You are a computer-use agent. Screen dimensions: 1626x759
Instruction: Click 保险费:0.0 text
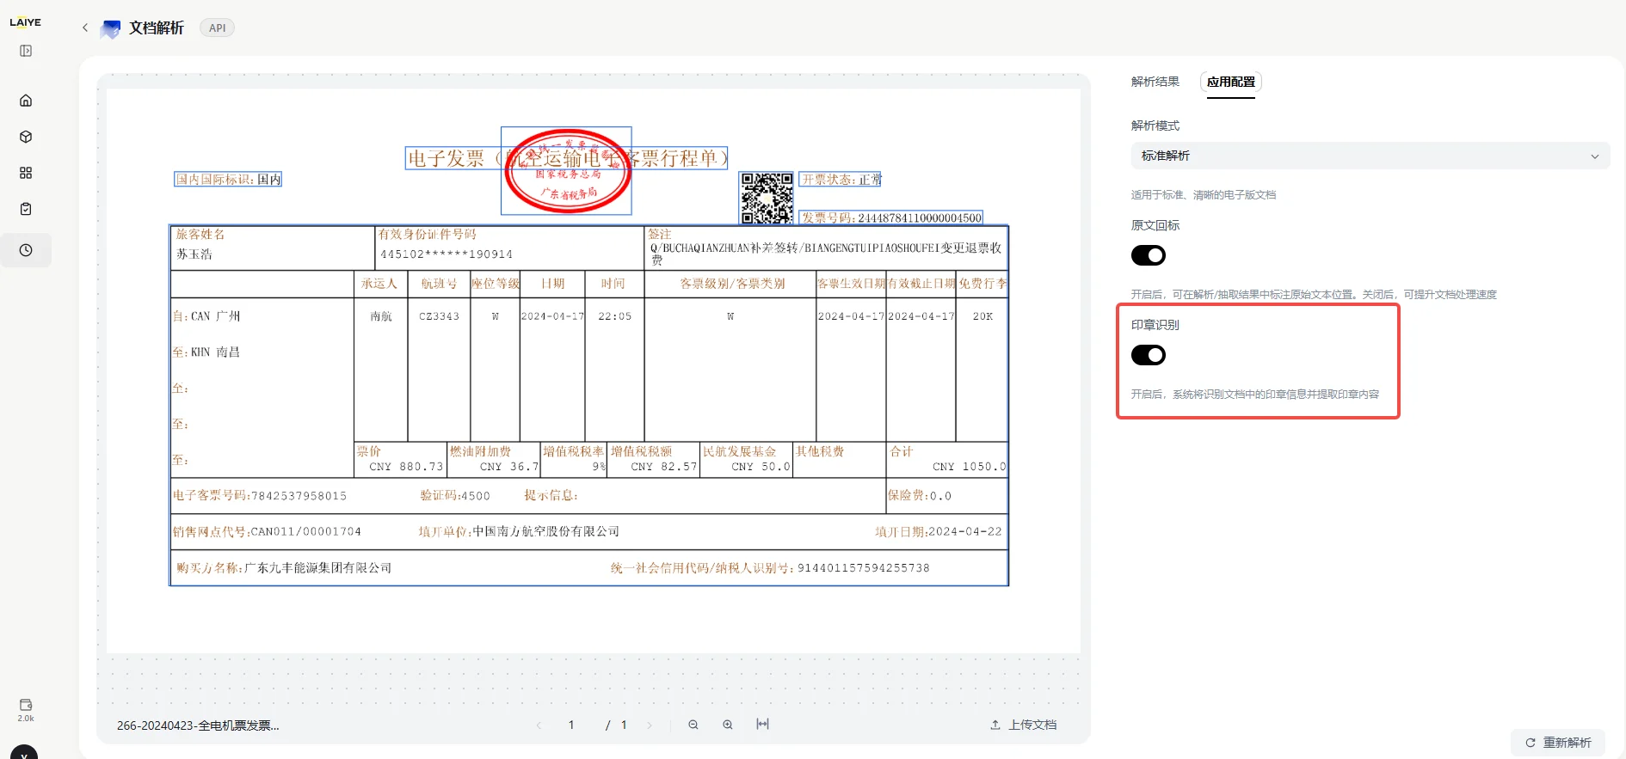coord(920,496)
